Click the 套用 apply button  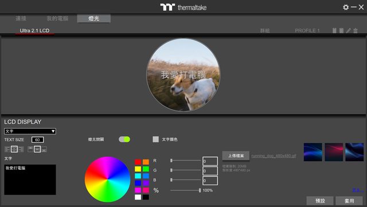point(349,201)
